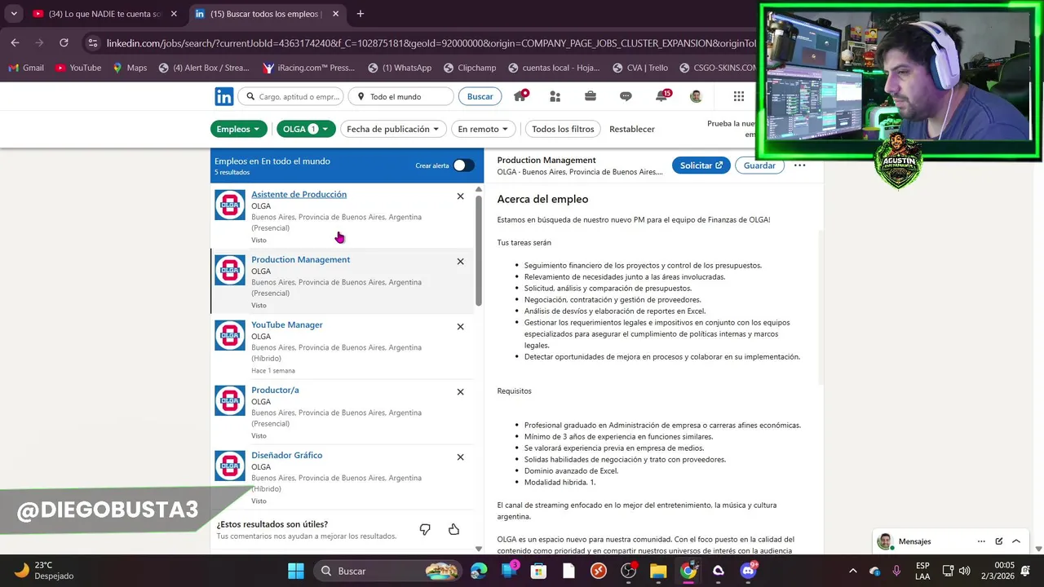Click the Buscar search button
Viewport: 1044px width, 587px height.
(x=480, y=96)
